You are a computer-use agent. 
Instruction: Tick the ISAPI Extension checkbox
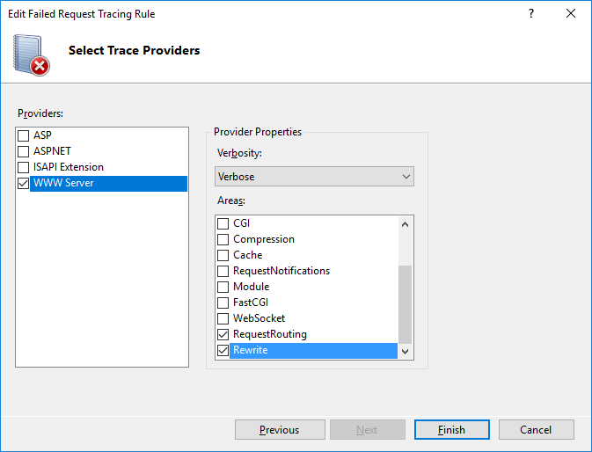24,167
